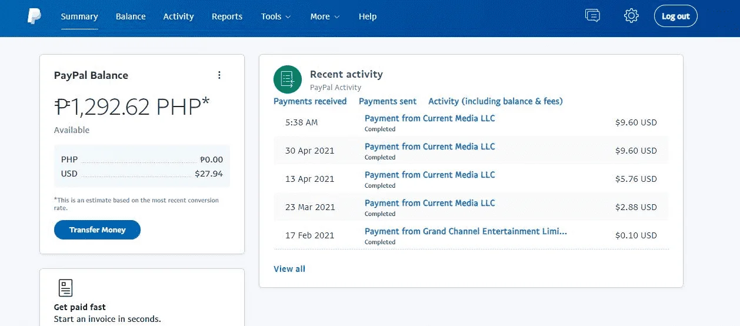Click Get paid fast heading
The width and height of the screenshot is (740, 326).
coord(80,307)
